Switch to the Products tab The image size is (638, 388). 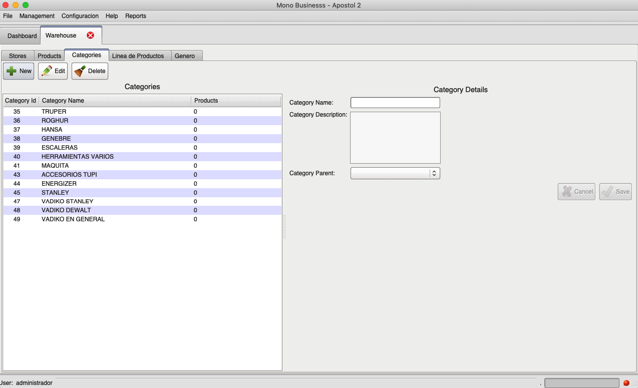point(49,56)
